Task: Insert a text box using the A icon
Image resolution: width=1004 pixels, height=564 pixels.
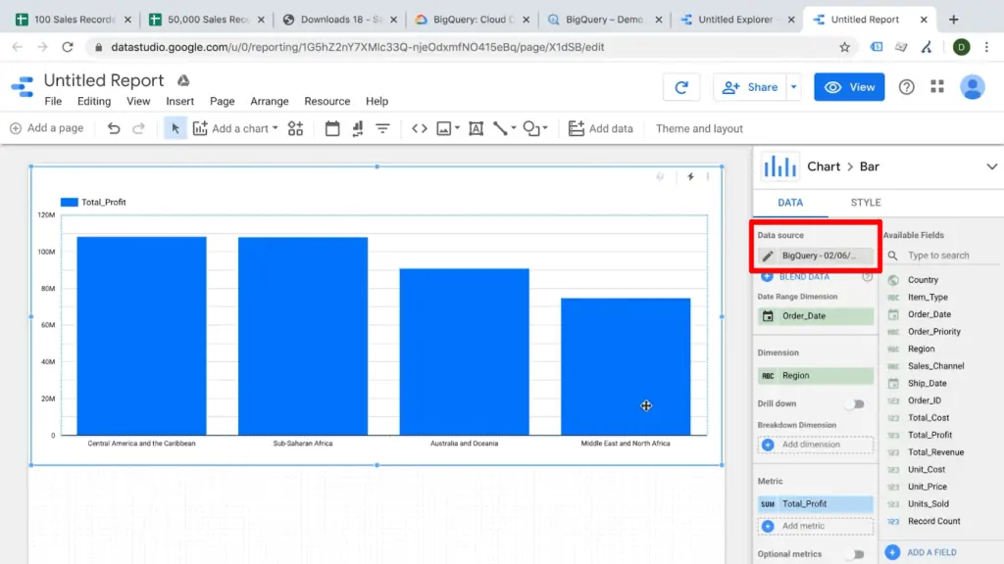Action: pos(475,127)
